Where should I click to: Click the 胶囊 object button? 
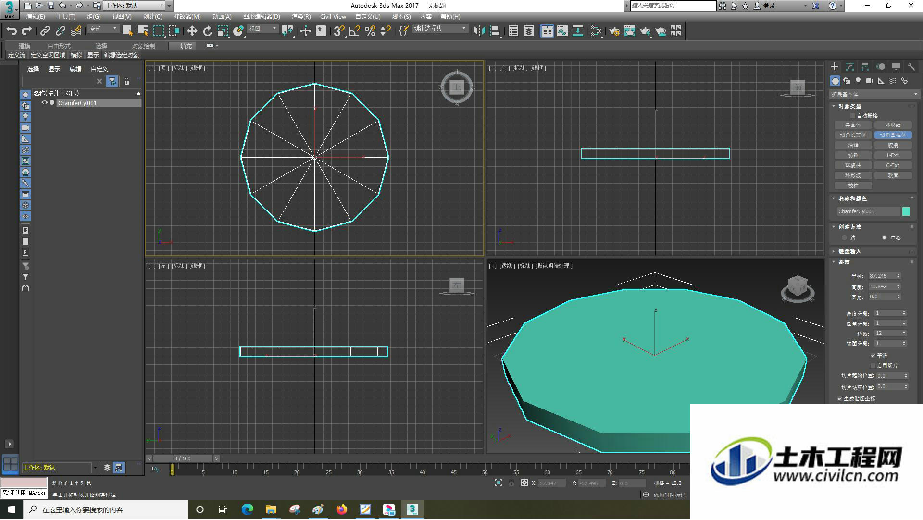[x=893, y=145]
